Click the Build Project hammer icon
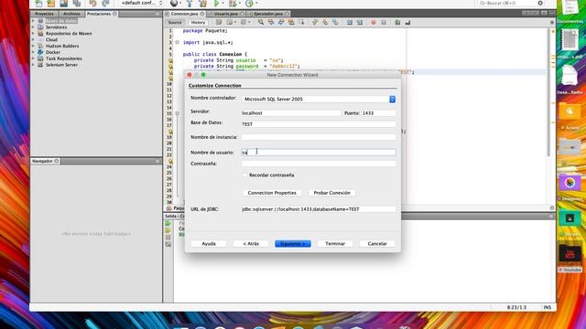The width and height of the screenshot is (586, 329). pos(190,4)
